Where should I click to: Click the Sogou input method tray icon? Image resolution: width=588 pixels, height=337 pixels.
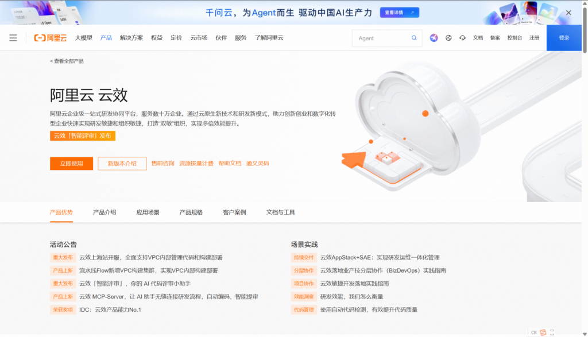pyautogui.click(x=543, y=332)
